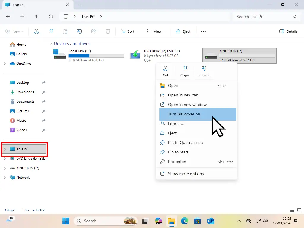Screen dimensions: 304x228
Task: Click the Copy icon in the toolbar
Action: click(x=51, y=31)
